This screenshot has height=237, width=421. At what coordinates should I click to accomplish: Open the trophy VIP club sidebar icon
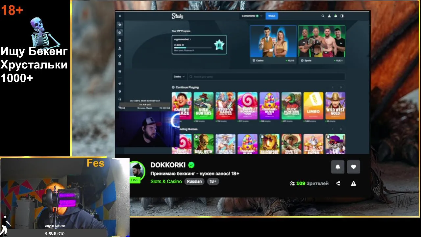point(120,56)
